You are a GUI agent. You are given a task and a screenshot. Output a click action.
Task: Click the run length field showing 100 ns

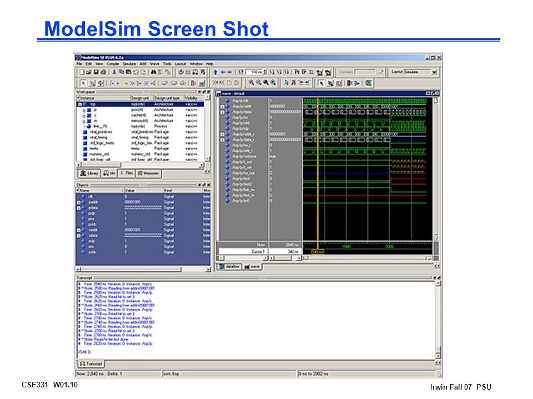click(x=254, y=72)
